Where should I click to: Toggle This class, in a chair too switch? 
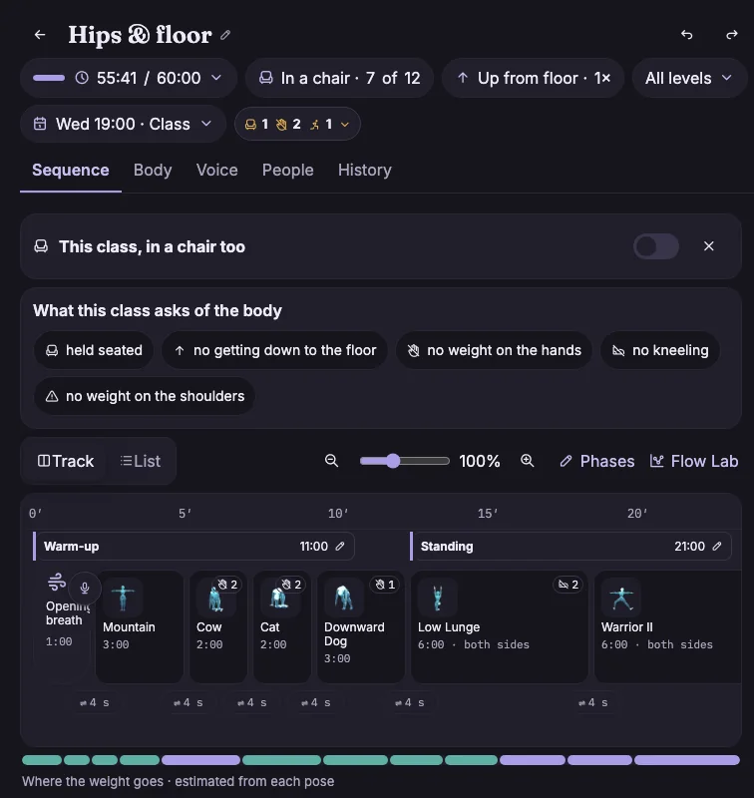(656, 246)
